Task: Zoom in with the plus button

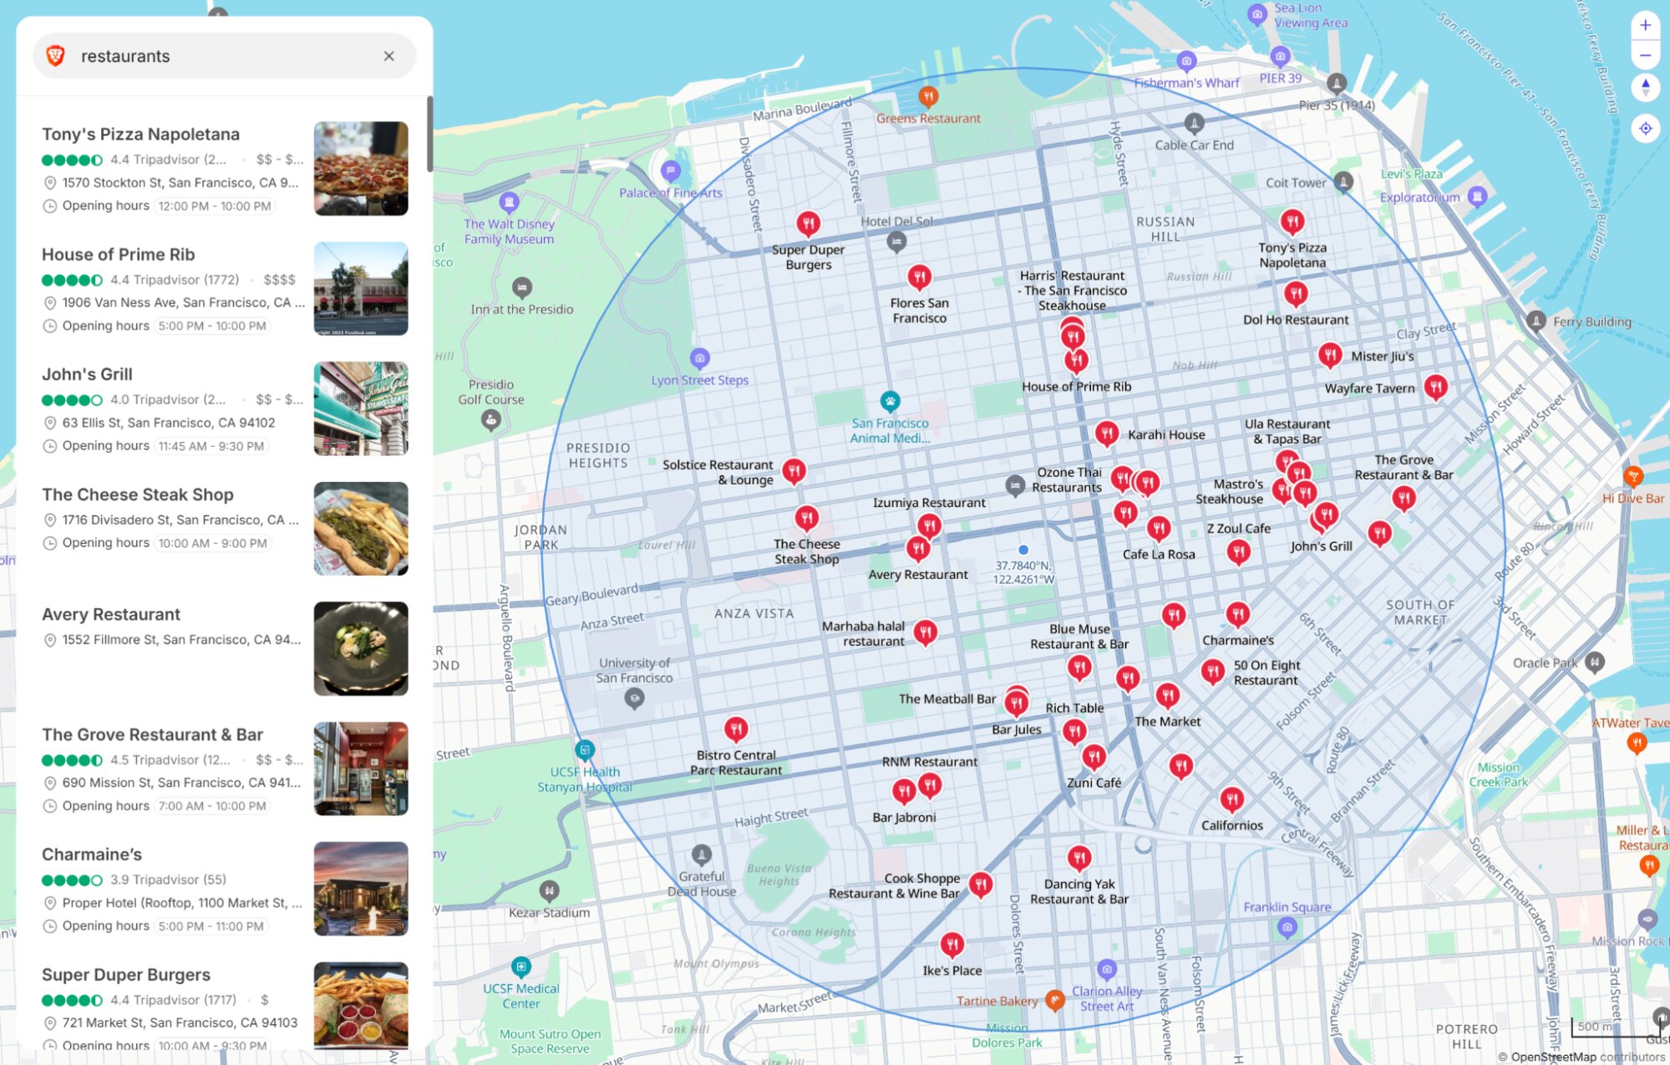Action: point(1645,25)
